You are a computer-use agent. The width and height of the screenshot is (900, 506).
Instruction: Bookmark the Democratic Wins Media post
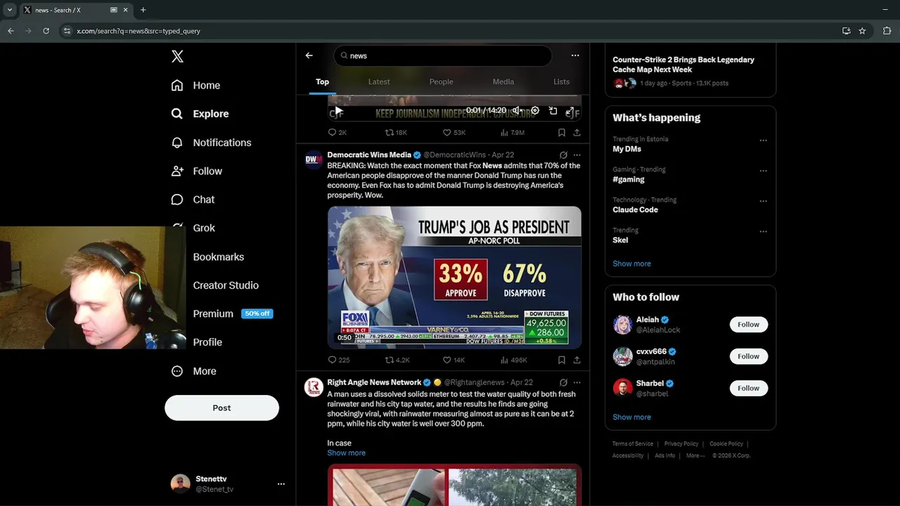tap(561, 360)
